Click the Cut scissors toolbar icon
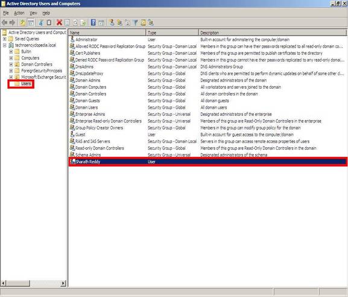Image resolution: width=348 pixels, height=297 pixels. click(x=41, y=22)
